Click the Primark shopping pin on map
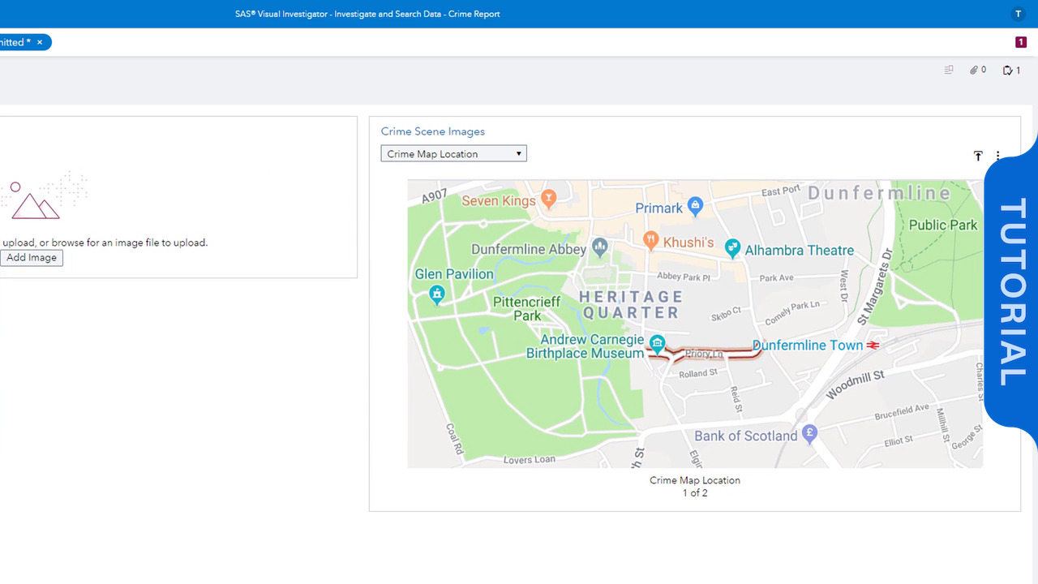The height and width of the screenshot is (584, 1038). pyautogui.click(x=695, y=206)
